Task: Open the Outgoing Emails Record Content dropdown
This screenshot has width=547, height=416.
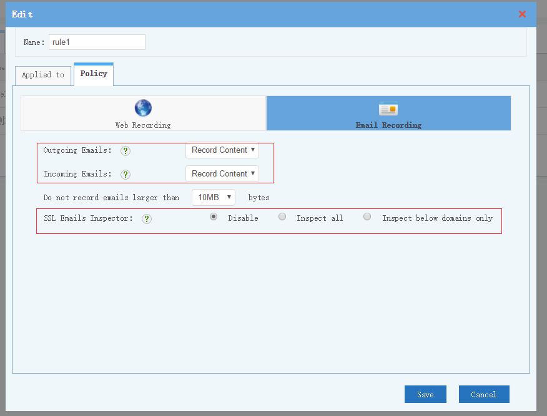Action: tap(222, 150)
